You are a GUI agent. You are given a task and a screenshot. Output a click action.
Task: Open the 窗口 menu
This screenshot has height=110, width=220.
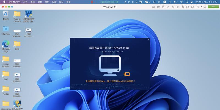61,2
